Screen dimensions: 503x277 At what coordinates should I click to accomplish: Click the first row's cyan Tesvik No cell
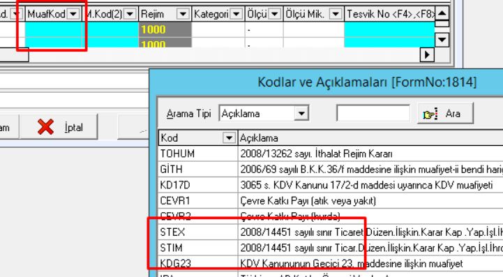389,29
